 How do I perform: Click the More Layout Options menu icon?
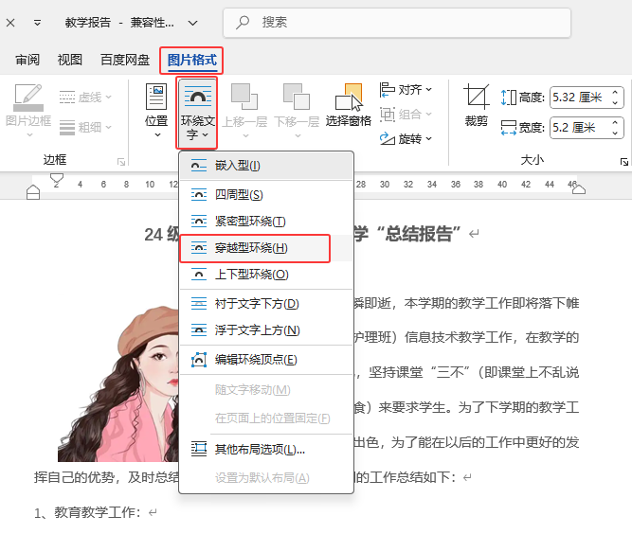coord(199,449)
